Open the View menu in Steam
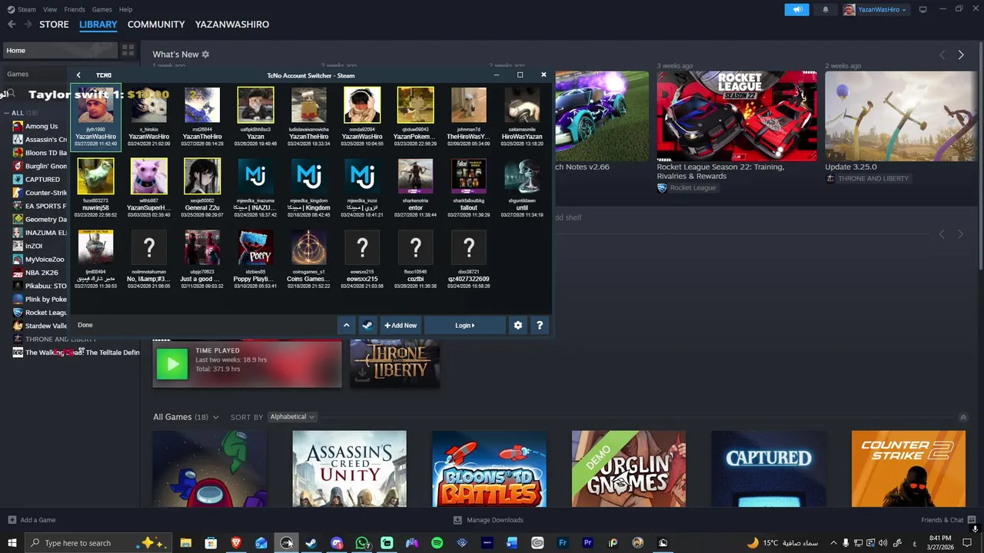 tap(50, 9)
